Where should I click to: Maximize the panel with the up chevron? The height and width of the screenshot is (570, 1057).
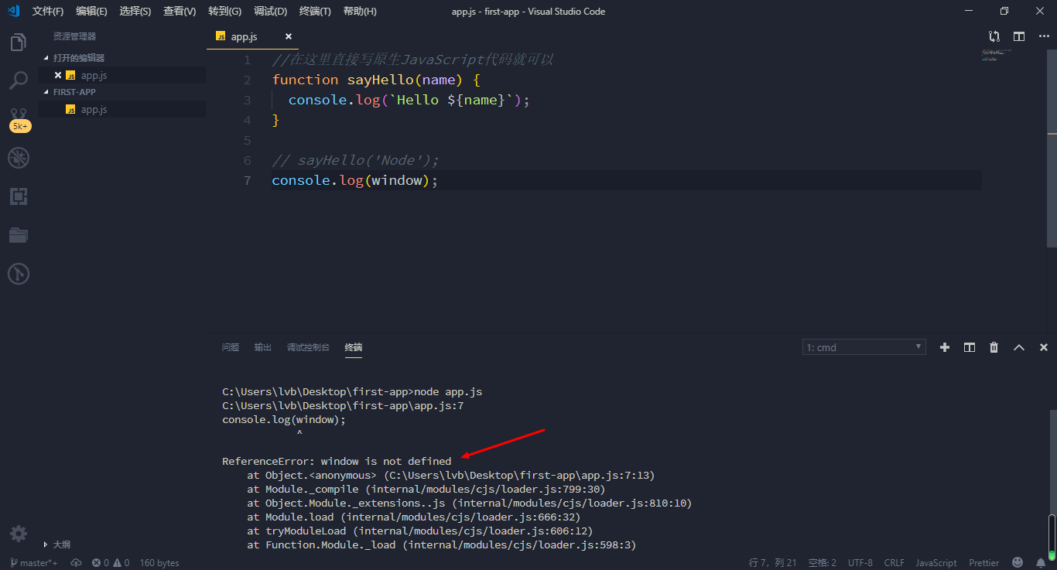pos(1019,347)
